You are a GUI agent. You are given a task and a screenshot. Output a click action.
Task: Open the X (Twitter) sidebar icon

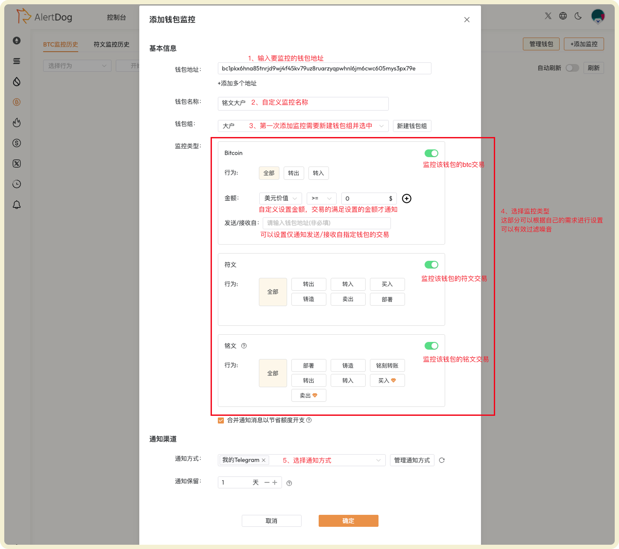click(x=17, y=164)
